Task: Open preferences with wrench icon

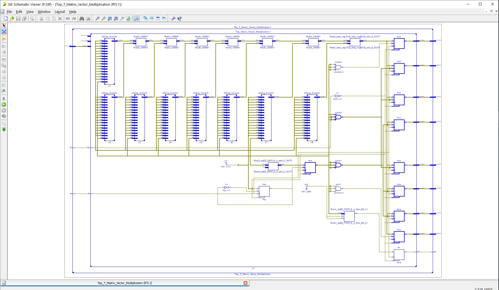Action: coord(173,19)
